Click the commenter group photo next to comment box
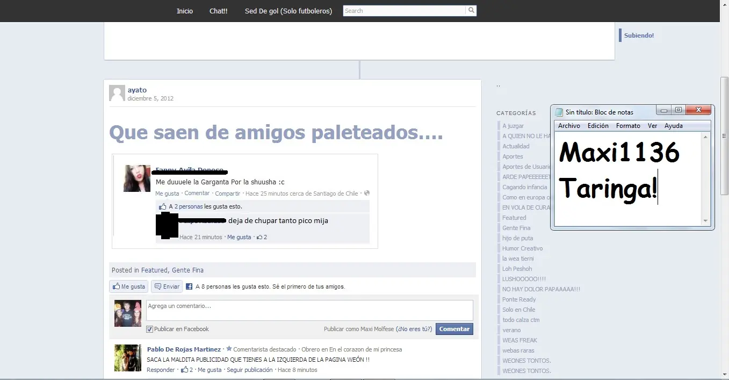This screenshot has width=729, height=380. pos(128,313)
